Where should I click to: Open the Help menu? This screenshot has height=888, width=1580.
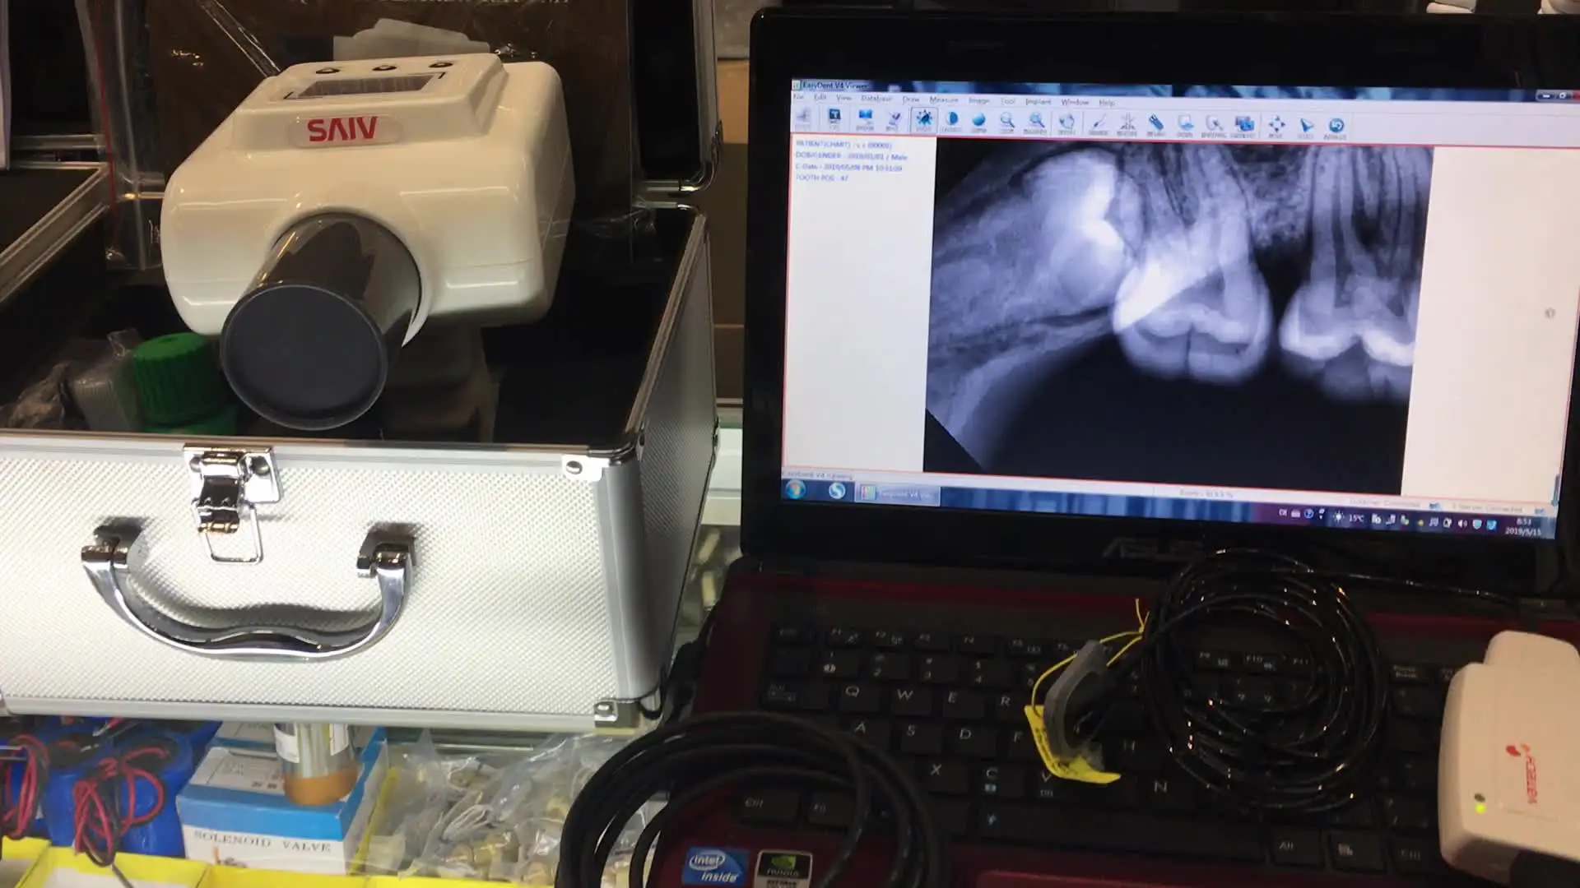pyautogui.click(x=1106, y=103)
